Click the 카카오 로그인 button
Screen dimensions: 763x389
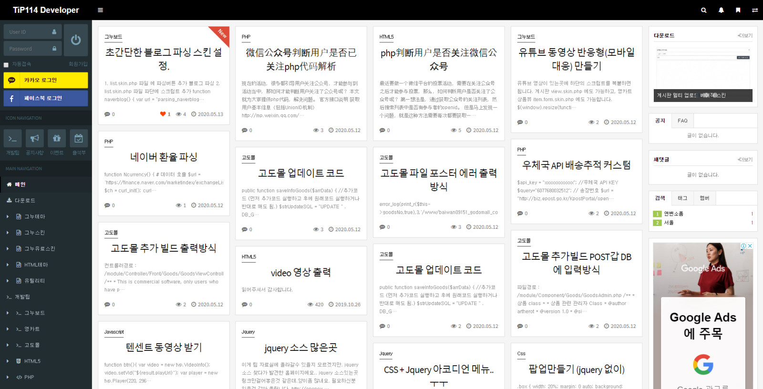coord(46,80)
